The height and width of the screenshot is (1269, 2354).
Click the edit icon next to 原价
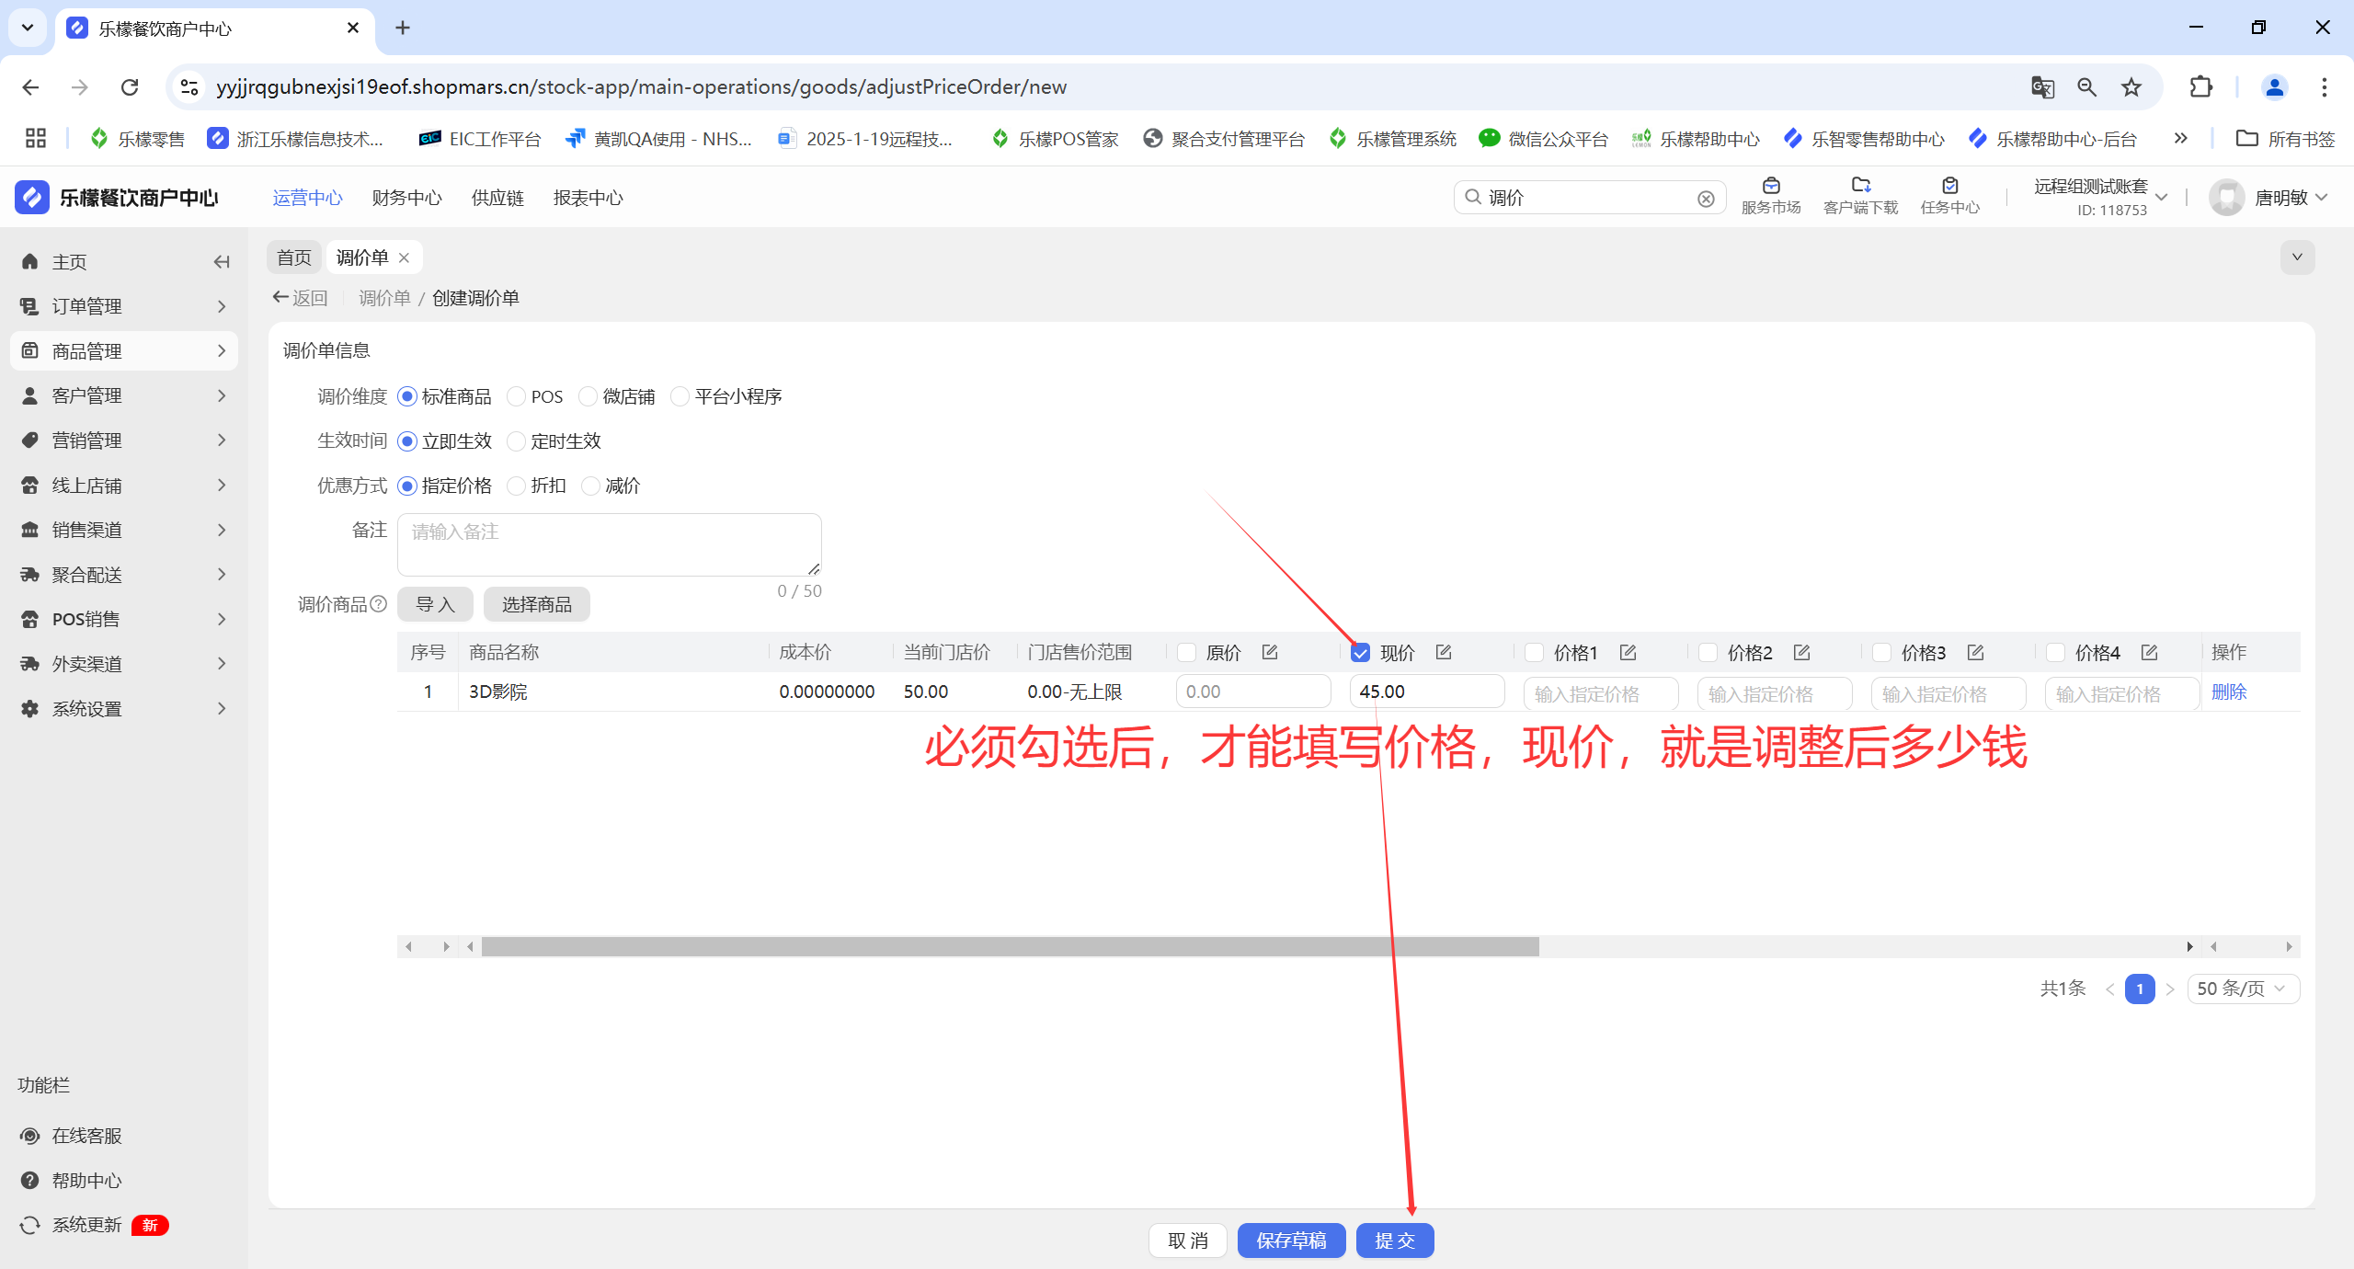[1270, 652]
